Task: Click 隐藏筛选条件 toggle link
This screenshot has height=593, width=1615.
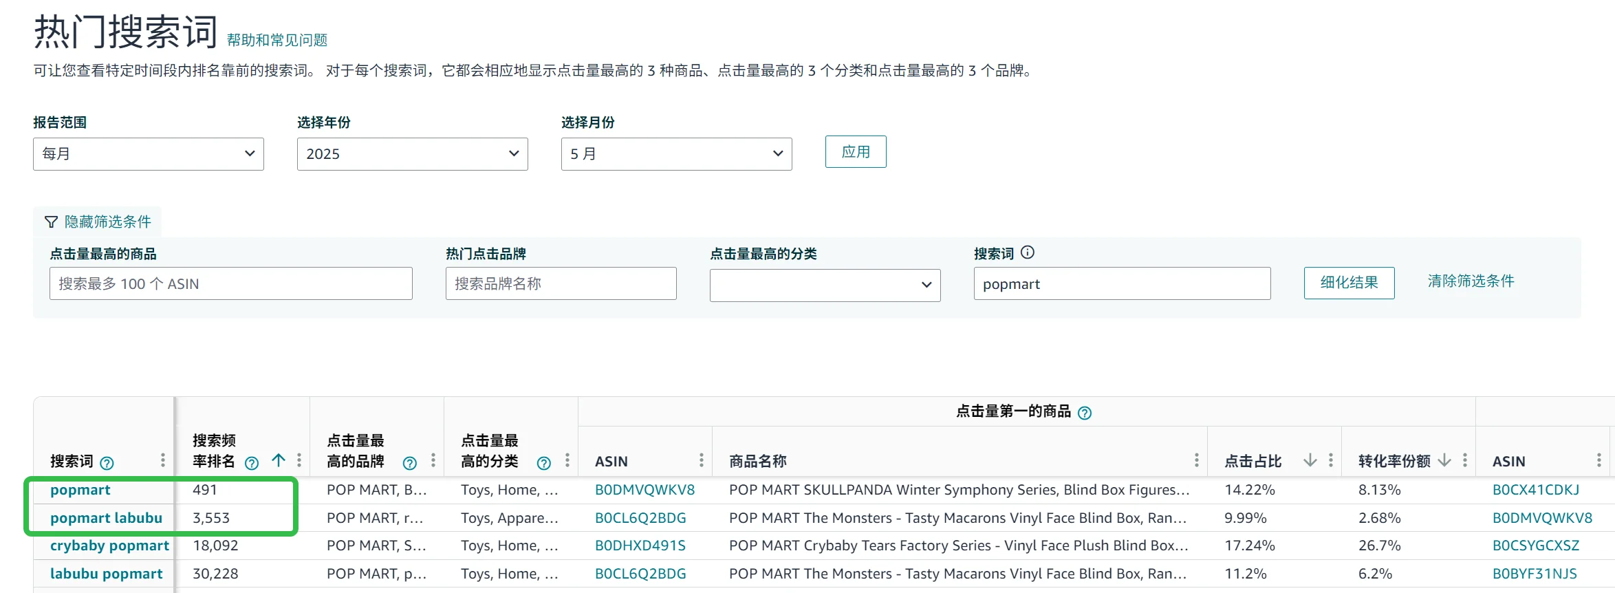Action: click(108, 222)
